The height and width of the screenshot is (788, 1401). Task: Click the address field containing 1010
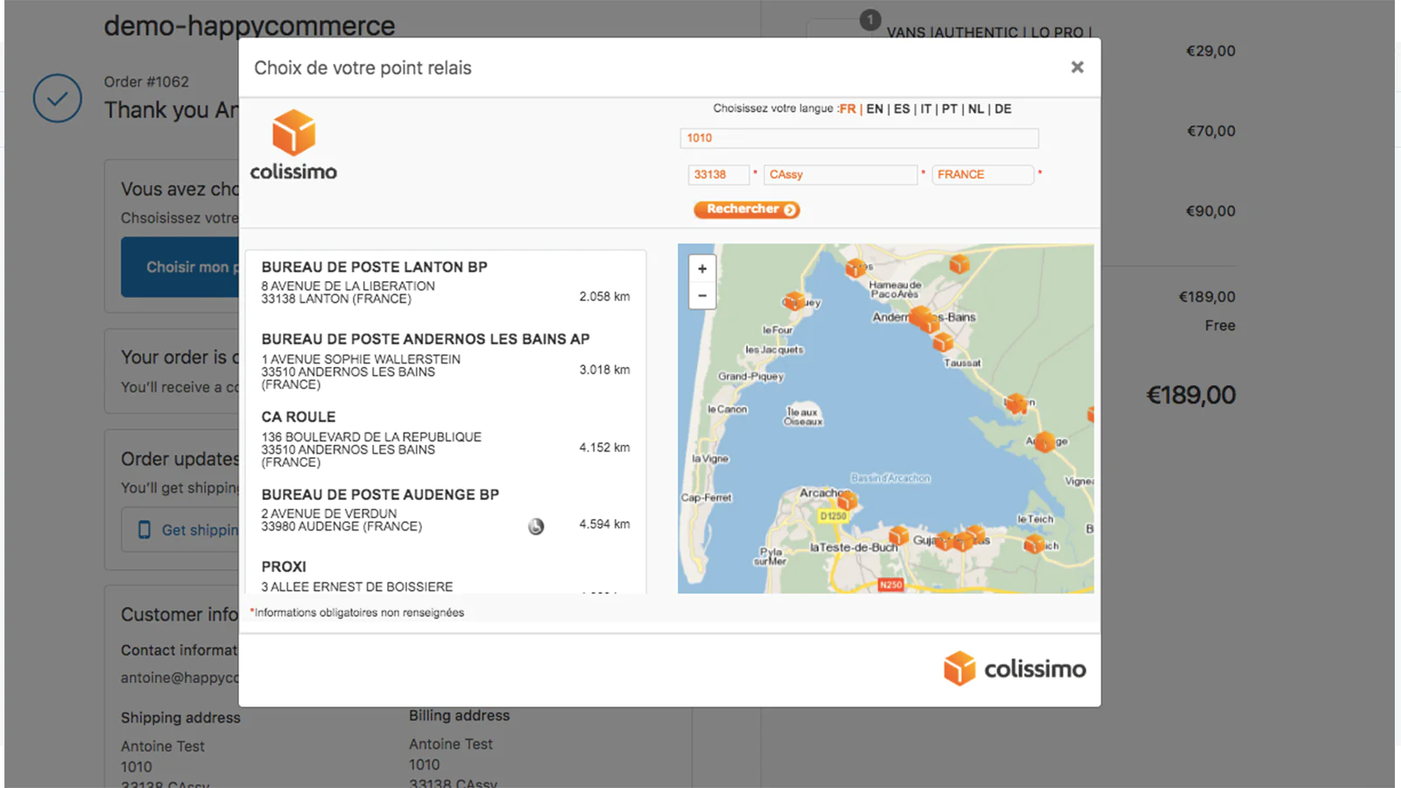coord(859,138)
